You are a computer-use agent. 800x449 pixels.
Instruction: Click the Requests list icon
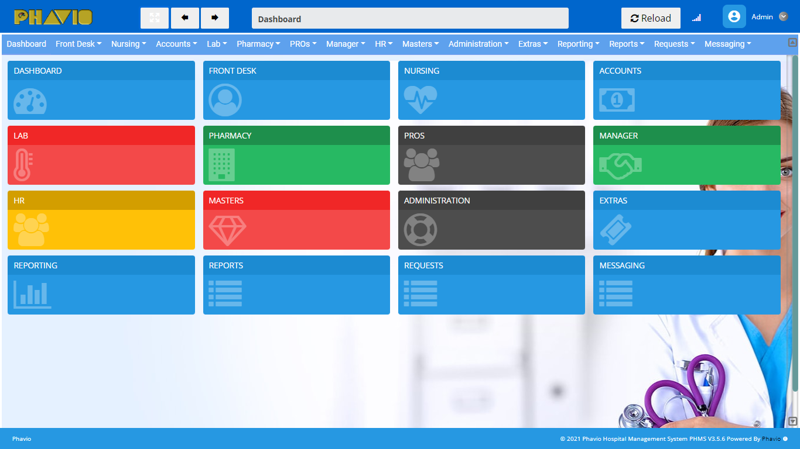tap(420, 293)
